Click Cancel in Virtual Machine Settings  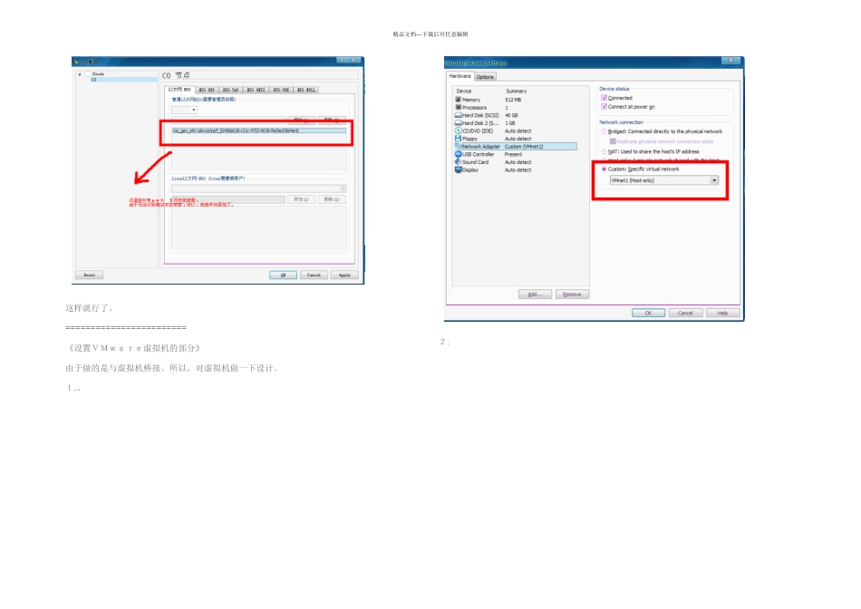(x=685, y=313)
